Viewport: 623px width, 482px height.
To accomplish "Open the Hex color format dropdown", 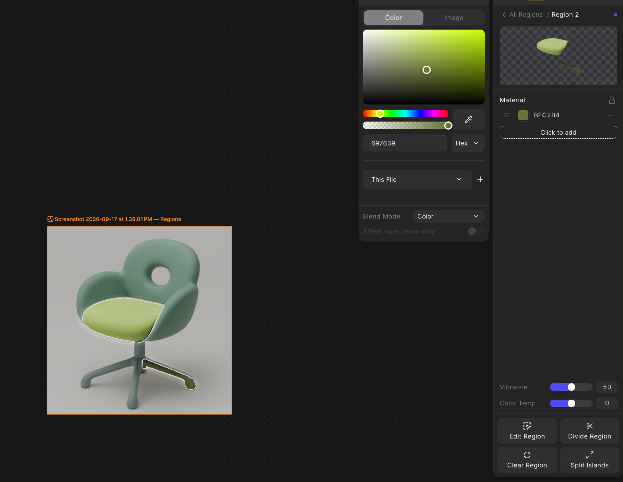I will (x=468, y=143).
